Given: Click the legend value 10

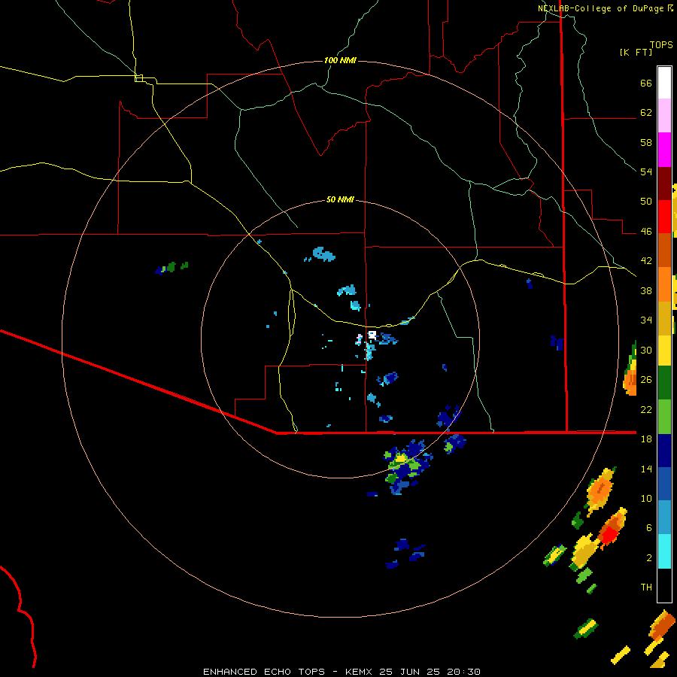Looking at the screenshot, I should coord(646,498).
